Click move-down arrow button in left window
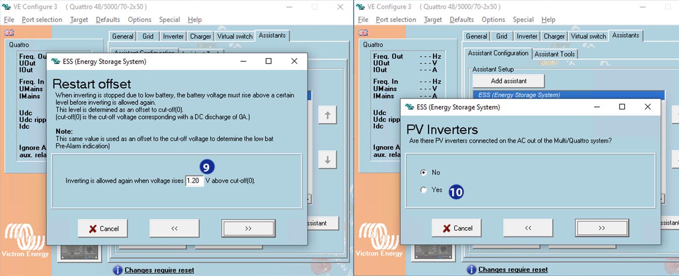Screen dimensions: 679x276 click(x=327, y=160)
